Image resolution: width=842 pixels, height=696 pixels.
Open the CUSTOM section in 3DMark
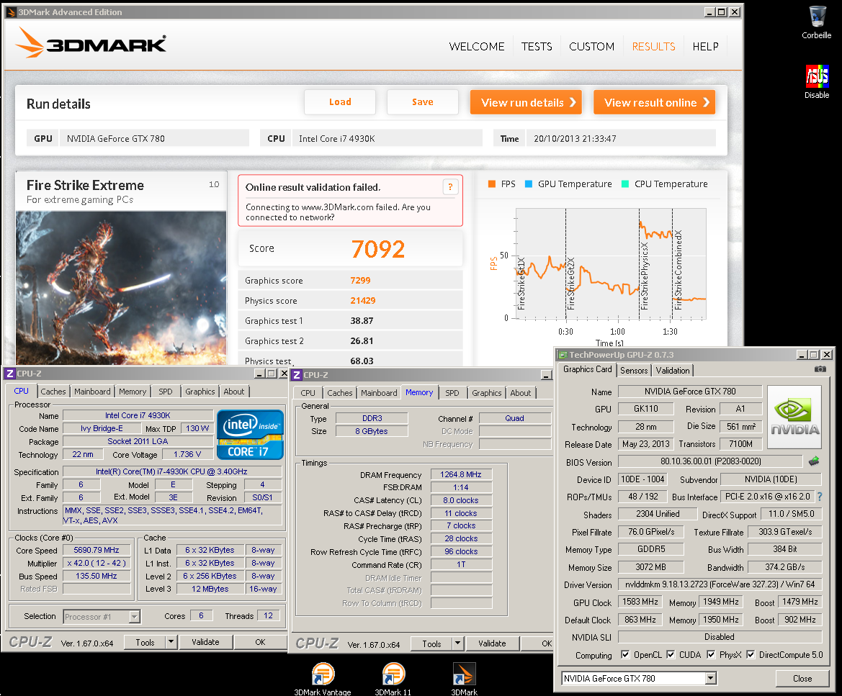[x=591, y=47]
